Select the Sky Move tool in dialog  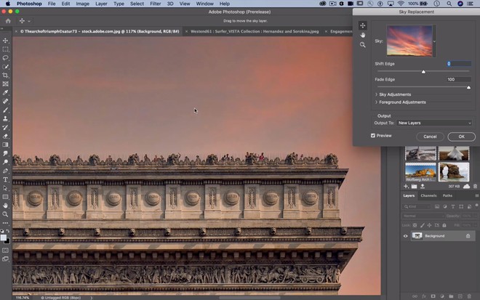(x=363, y=25)
